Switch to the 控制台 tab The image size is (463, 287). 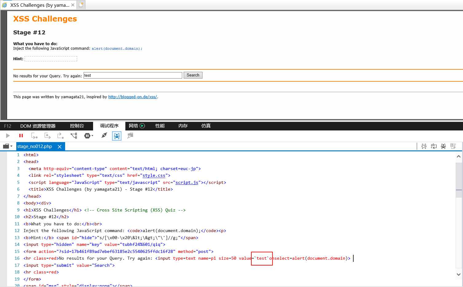(x=77, y=126)
